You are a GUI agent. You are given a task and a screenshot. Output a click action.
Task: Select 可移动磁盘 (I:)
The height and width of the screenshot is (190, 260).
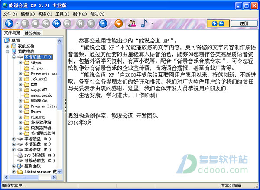coord(39,161)
